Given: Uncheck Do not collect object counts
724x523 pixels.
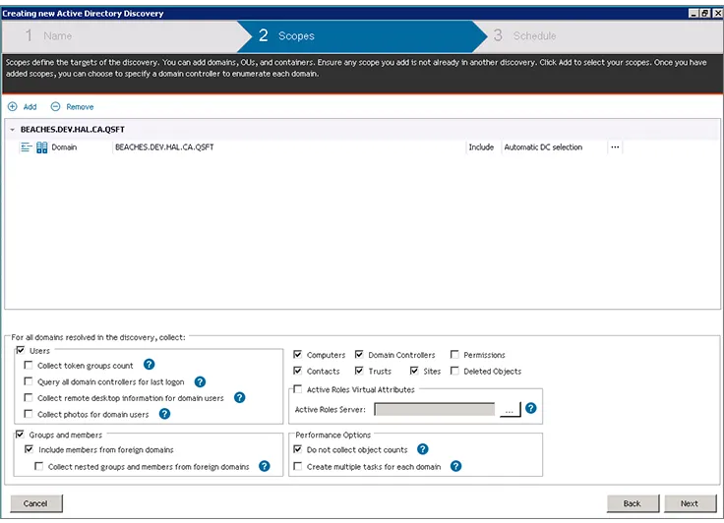Looking at the screenshot, I should point(298,449).
